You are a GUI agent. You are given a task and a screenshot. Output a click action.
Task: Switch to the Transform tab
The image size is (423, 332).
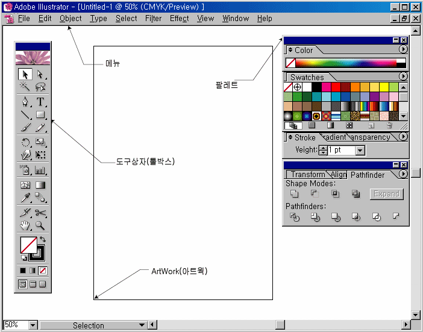pos(308,175)
